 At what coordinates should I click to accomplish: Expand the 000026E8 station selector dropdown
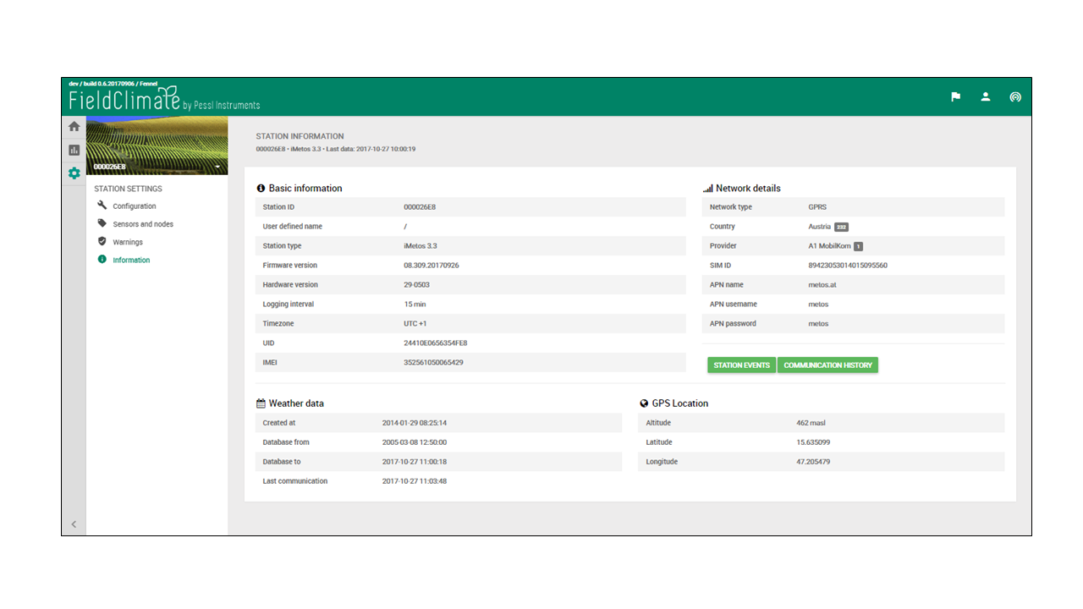click(217, 167)
